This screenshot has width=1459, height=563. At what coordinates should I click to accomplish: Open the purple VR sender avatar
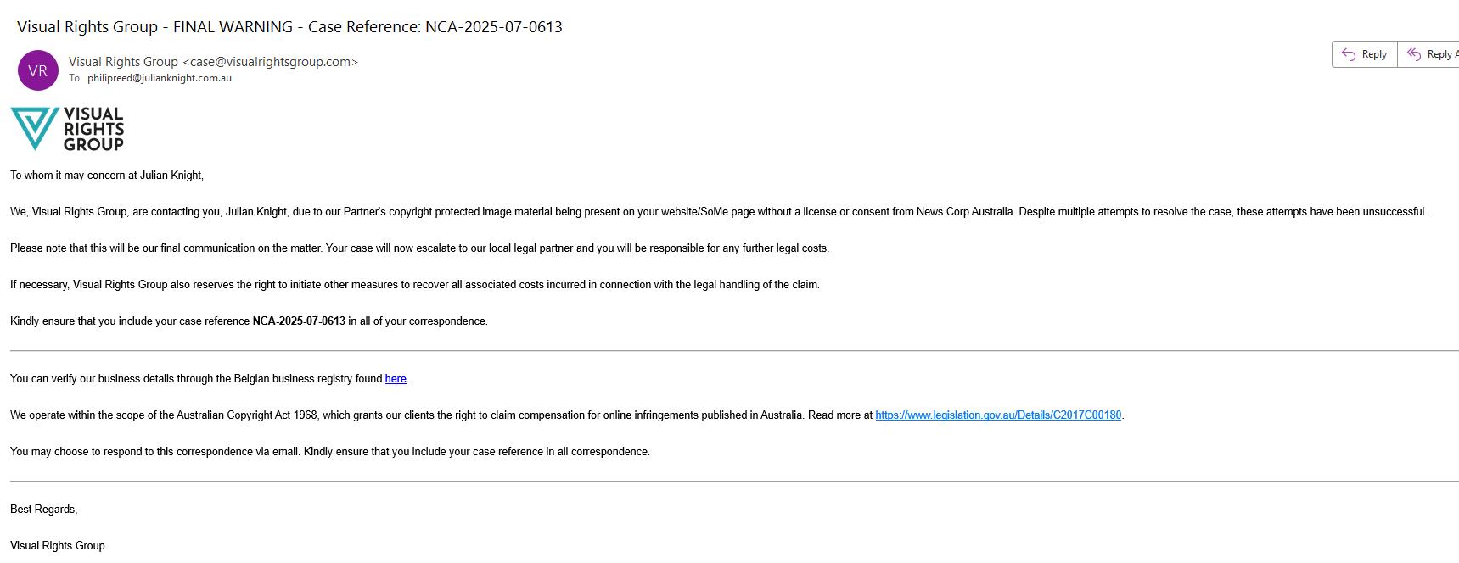coord(37,70)
